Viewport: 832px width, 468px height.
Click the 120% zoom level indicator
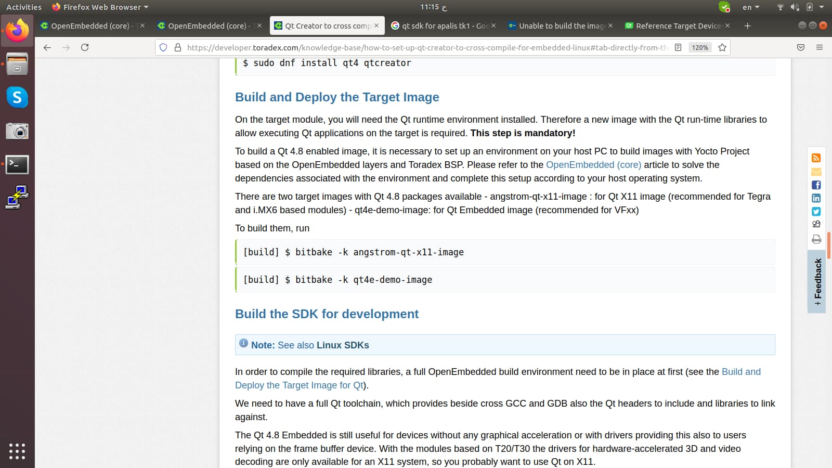pyautogui.click(x=700, y=47)
